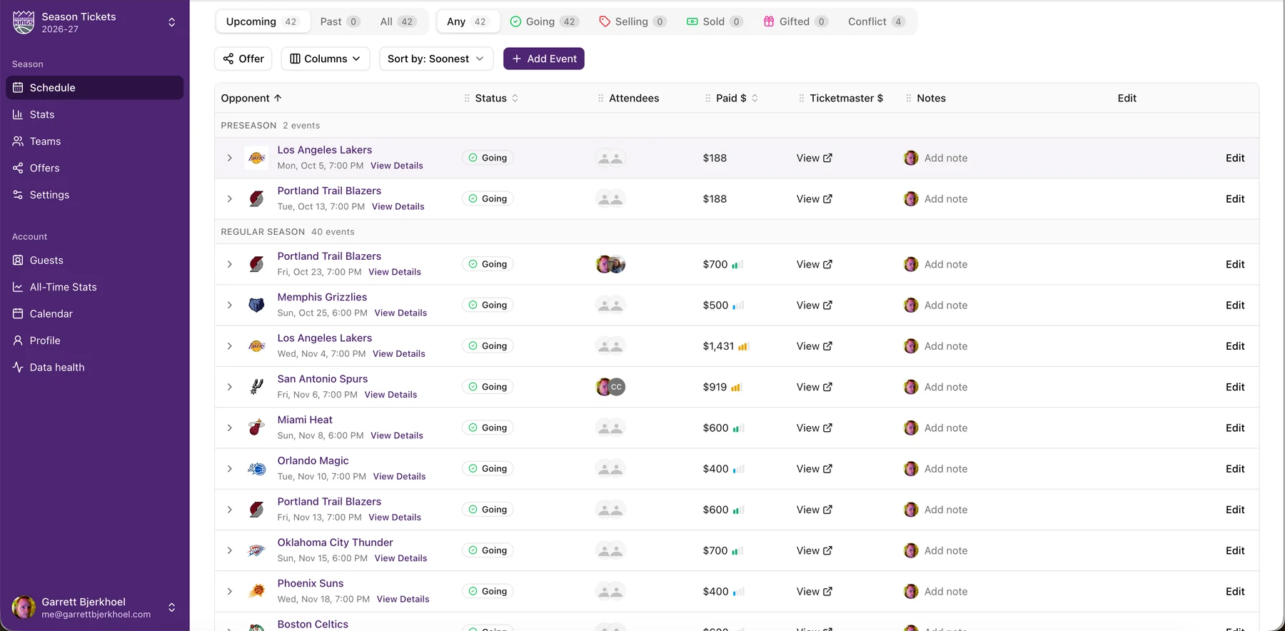
Task: Open the Stats page in sidebar
Action: click(x=94, y=114)
